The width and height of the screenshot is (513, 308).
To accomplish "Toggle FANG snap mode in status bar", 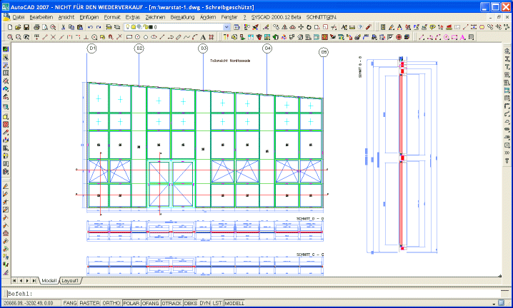I will click(70, 303).
